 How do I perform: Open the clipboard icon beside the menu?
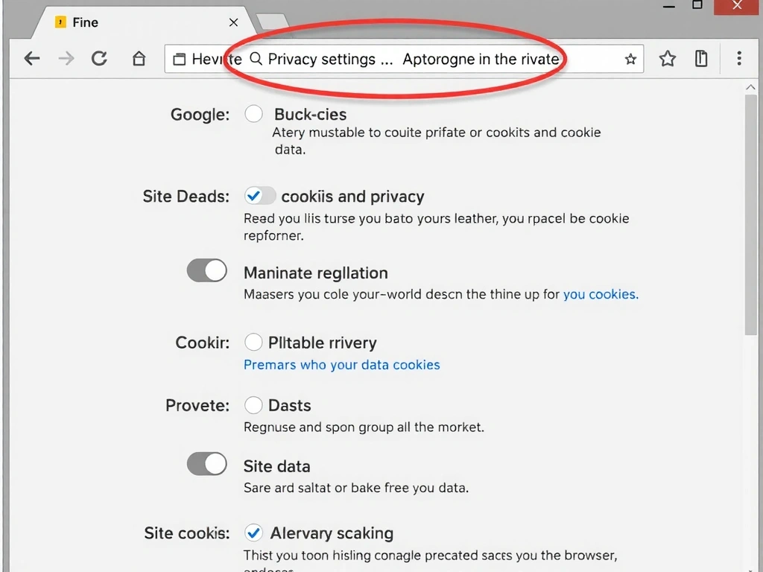tap(701, 59)
